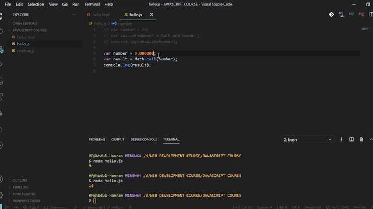This screenshot has width=373, height=209.
Task: Switch to the DEBUG CONSOLE panel tab
Action: (x=143, y=139)
